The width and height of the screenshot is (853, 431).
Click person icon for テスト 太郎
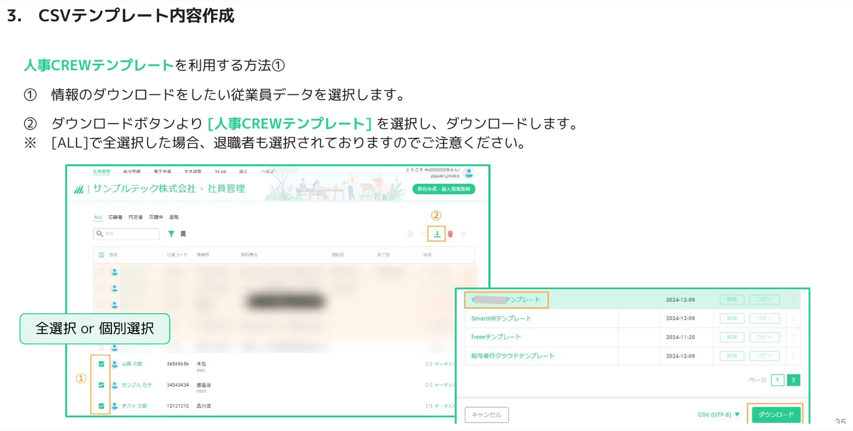[114, 406]
